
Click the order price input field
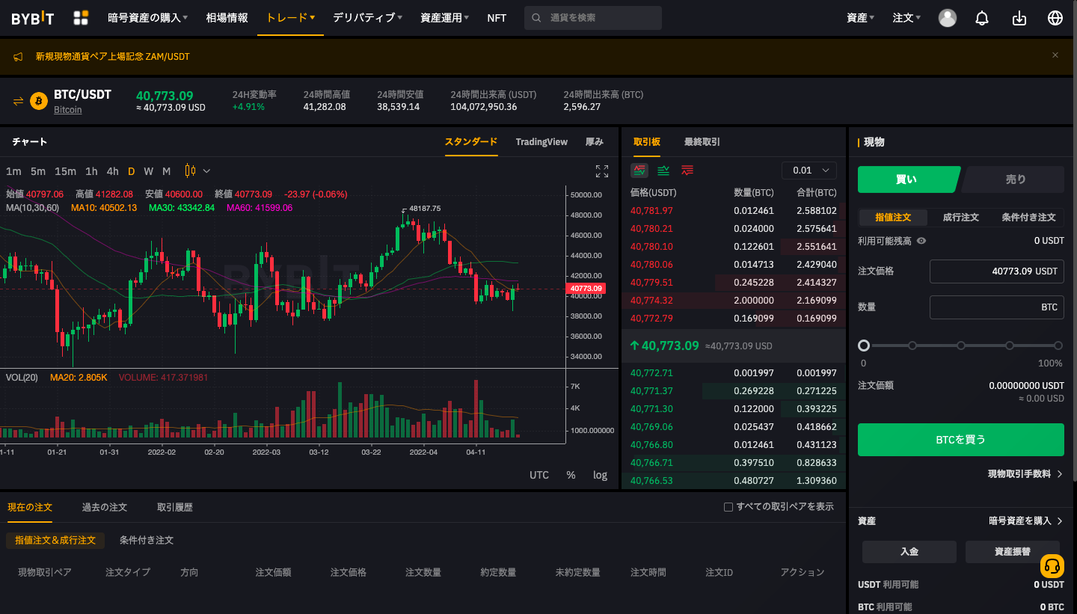[x=997, y=271]
